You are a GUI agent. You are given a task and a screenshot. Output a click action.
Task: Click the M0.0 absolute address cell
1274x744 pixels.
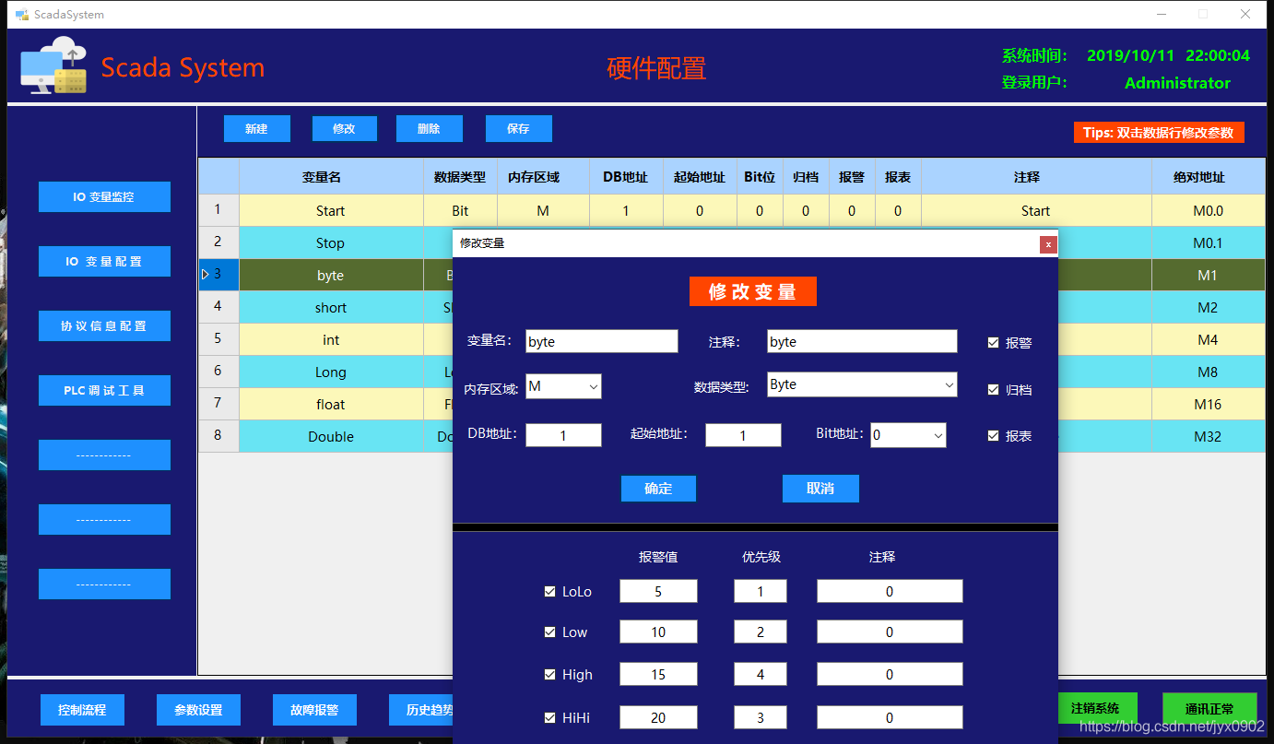[1208, 210]
